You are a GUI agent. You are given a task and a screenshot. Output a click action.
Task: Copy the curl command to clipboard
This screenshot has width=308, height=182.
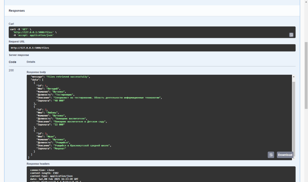coord(291,35)
